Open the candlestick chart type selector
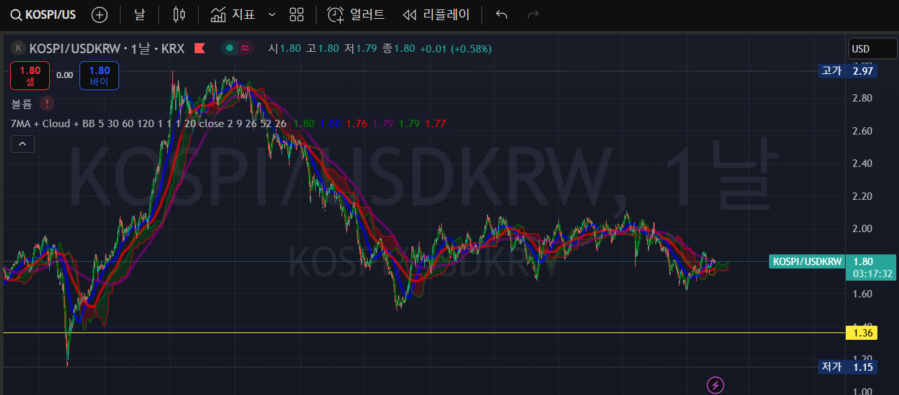Image resolution: width=899 pixels, height=395 pixels. (x=178, y=15)
